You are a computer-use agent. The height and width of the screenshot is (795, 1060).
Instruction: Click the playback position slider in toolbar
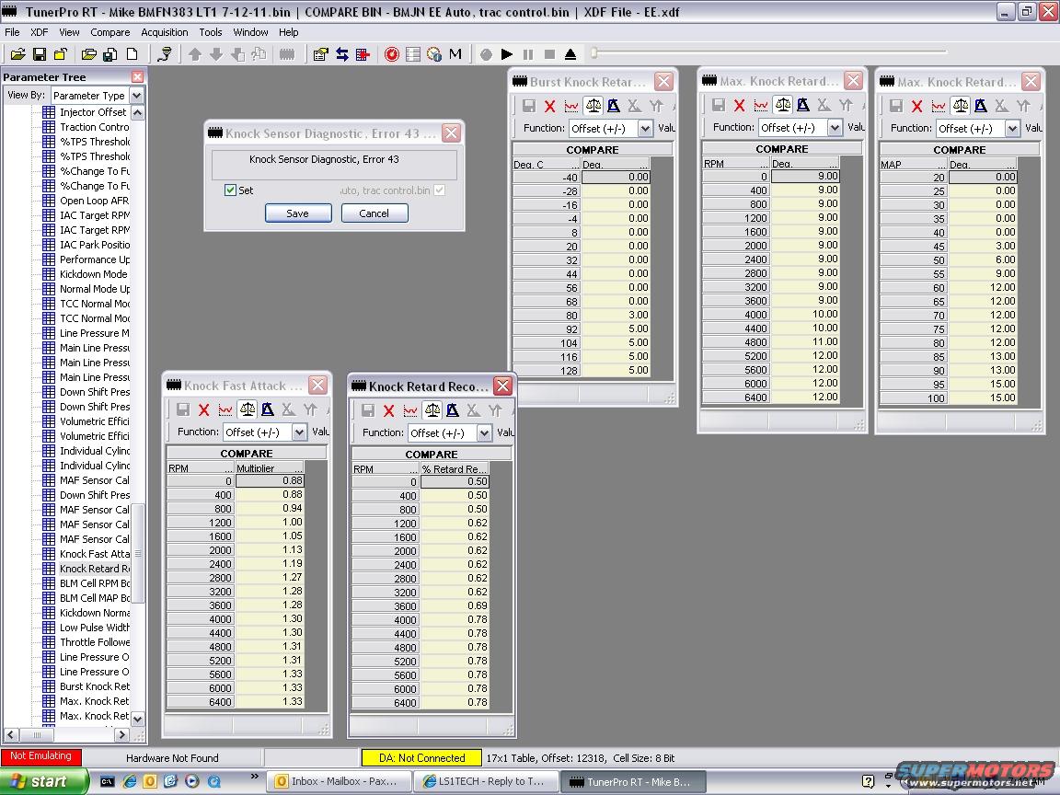[594, 52]
